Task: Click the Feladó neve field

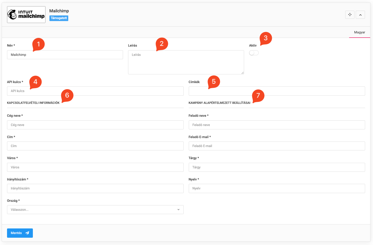Action: pos(277,125)
